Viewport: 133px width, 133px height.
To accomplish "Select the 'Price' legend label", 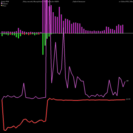I will pos(4,6).
